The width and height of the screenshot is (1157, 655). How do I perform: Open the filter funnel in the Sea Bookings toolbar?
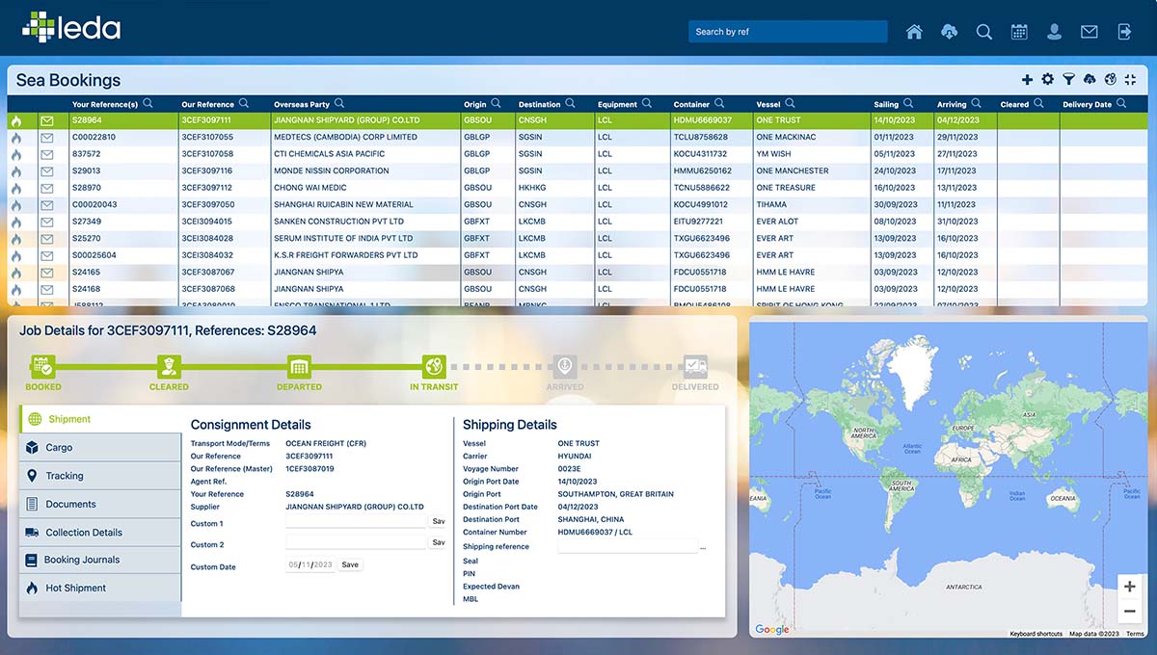[1068, 79]
